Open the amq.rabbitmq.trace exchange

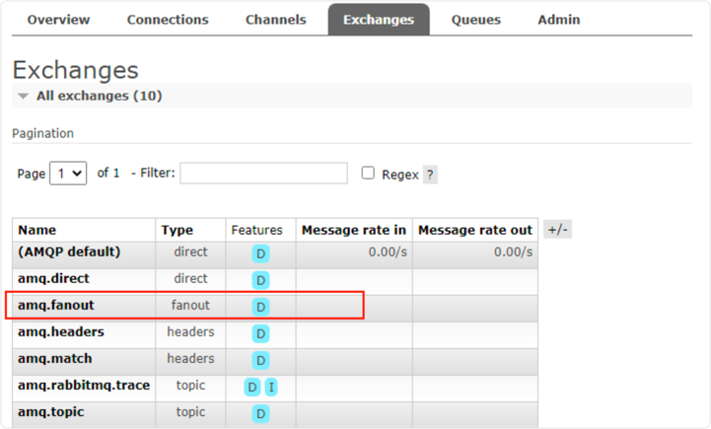coord(84,386)
